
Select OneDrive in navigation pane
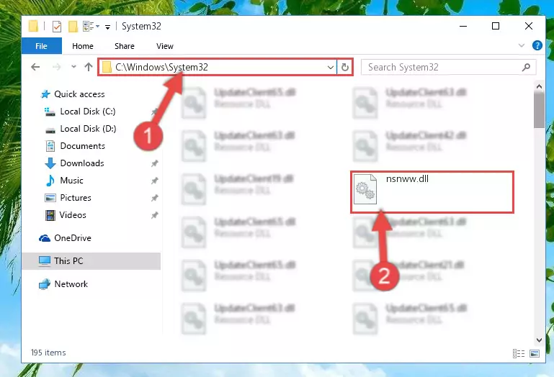[73, 238]
